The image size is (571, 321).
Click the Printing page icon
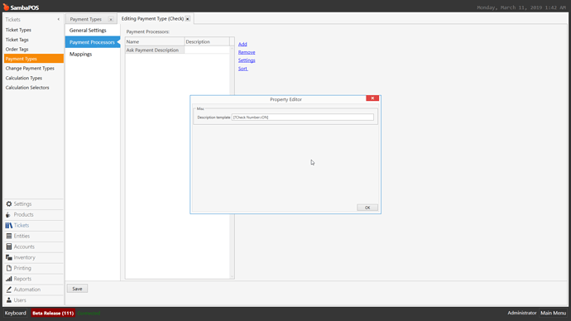(x=9, y=268)
